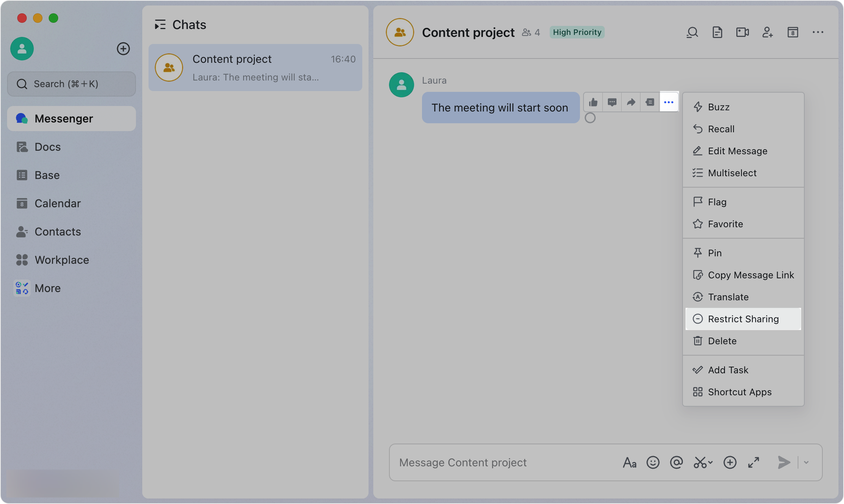Open the send options dropdown arrow
Image resolution: width=844 pixels, height=504 pixels.
pos(806,462)
